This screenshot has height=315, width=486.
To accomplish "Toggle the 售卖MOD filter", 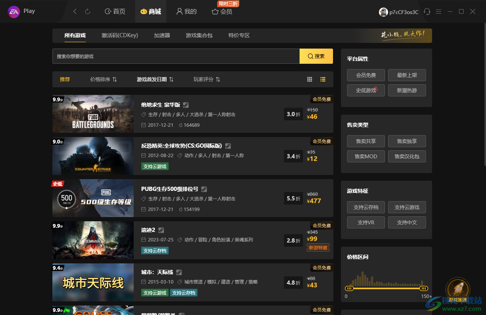I will [366, 156].
